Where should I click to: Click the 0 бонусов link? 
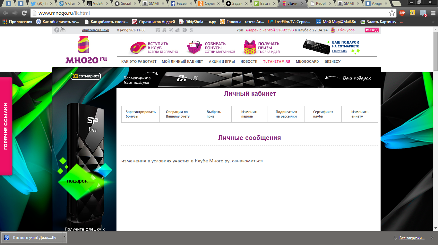pyautogui.click(x=346, y=30)
